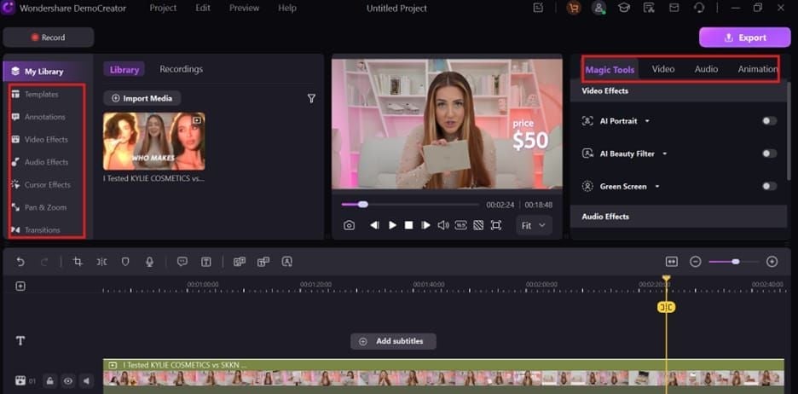The image size is (798, 394).
Task: Expand the AI Beauty Filter dropdown arrow
Action: click(x=665, y=154)
